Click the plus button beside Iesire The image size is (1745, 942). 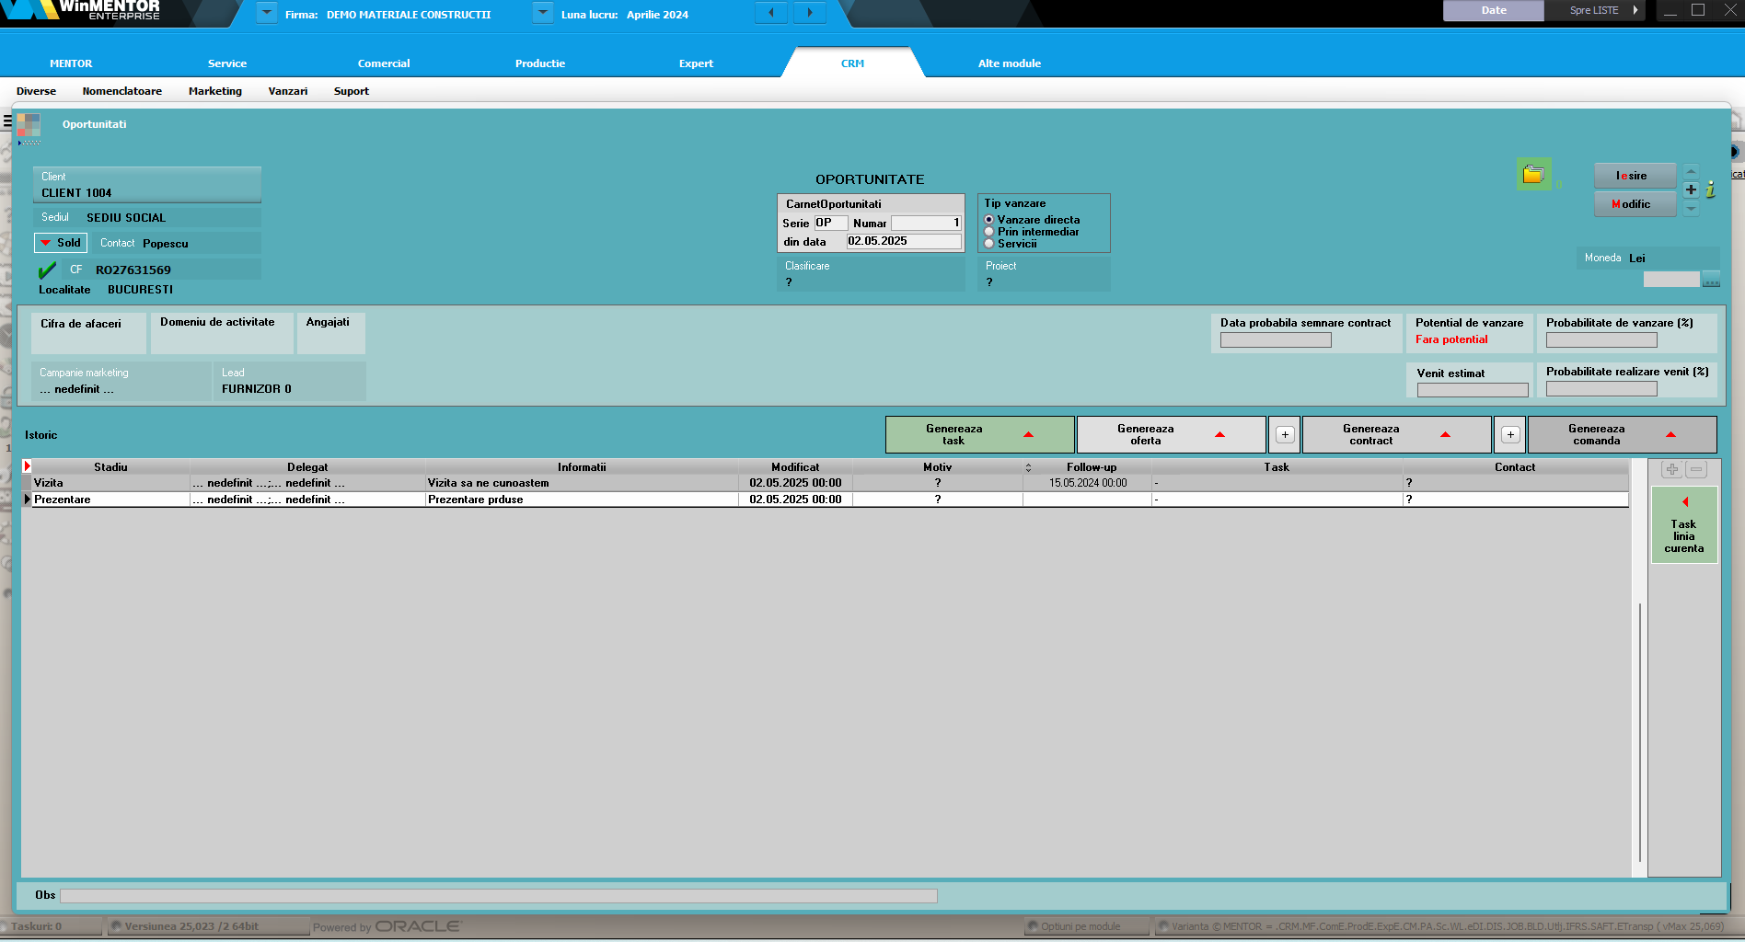point(1691,190)
